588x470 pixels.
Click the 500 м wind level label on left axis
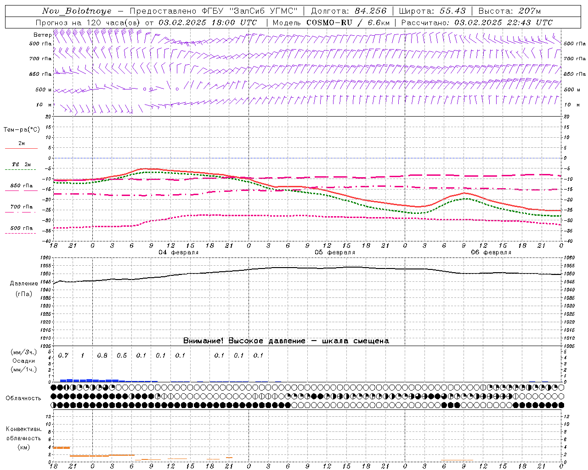coord(44,90)
